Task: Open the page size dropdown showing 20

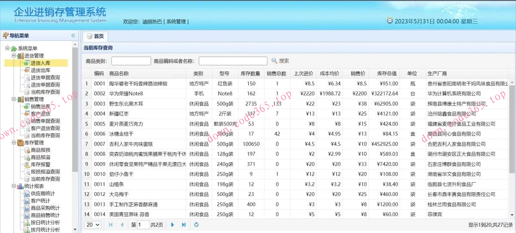Action: (x=93, y=224)
